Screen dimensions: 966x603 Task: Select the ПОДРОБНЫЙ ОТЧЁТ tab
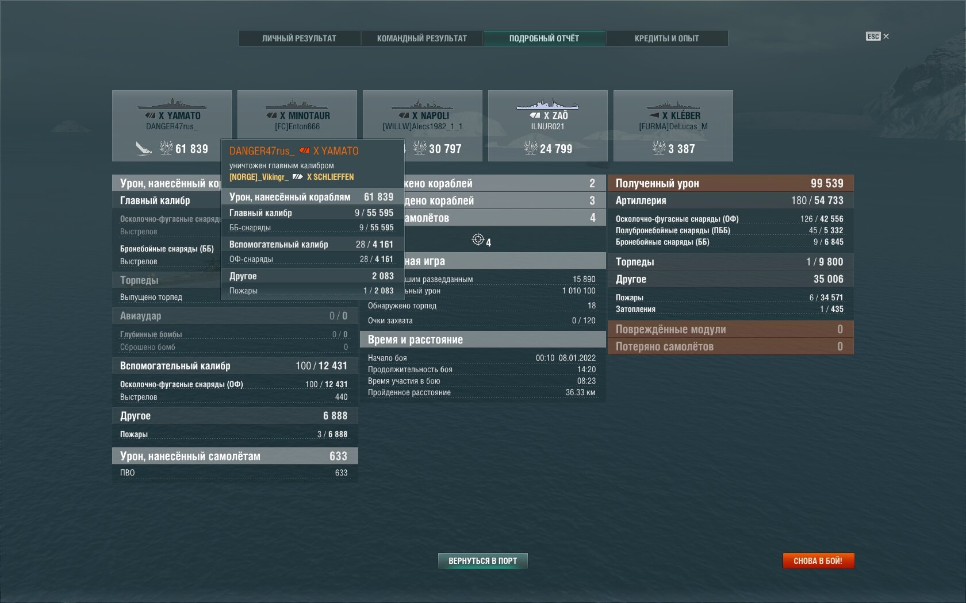tap(544, 38)
